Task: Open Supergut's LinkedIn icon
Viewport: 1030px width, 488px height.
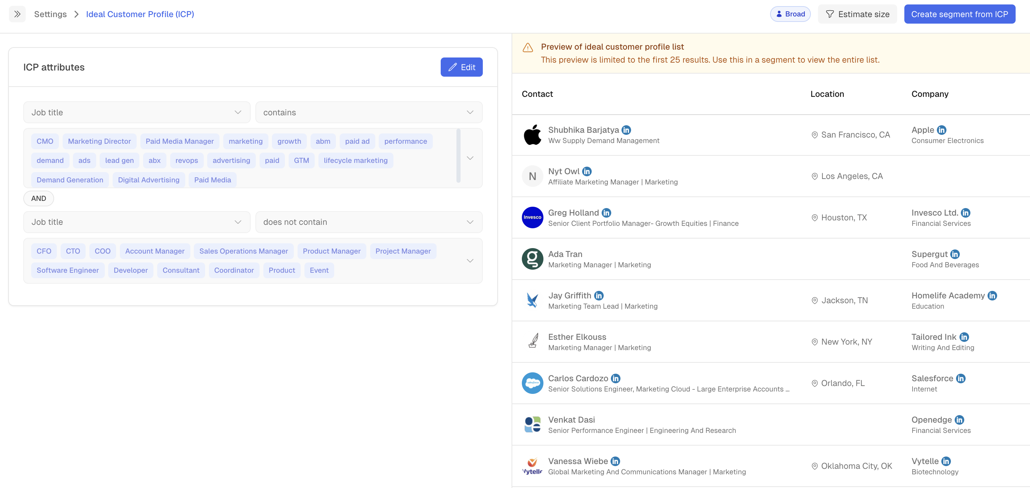Action: pyautogui.click(x=955, y=254)
